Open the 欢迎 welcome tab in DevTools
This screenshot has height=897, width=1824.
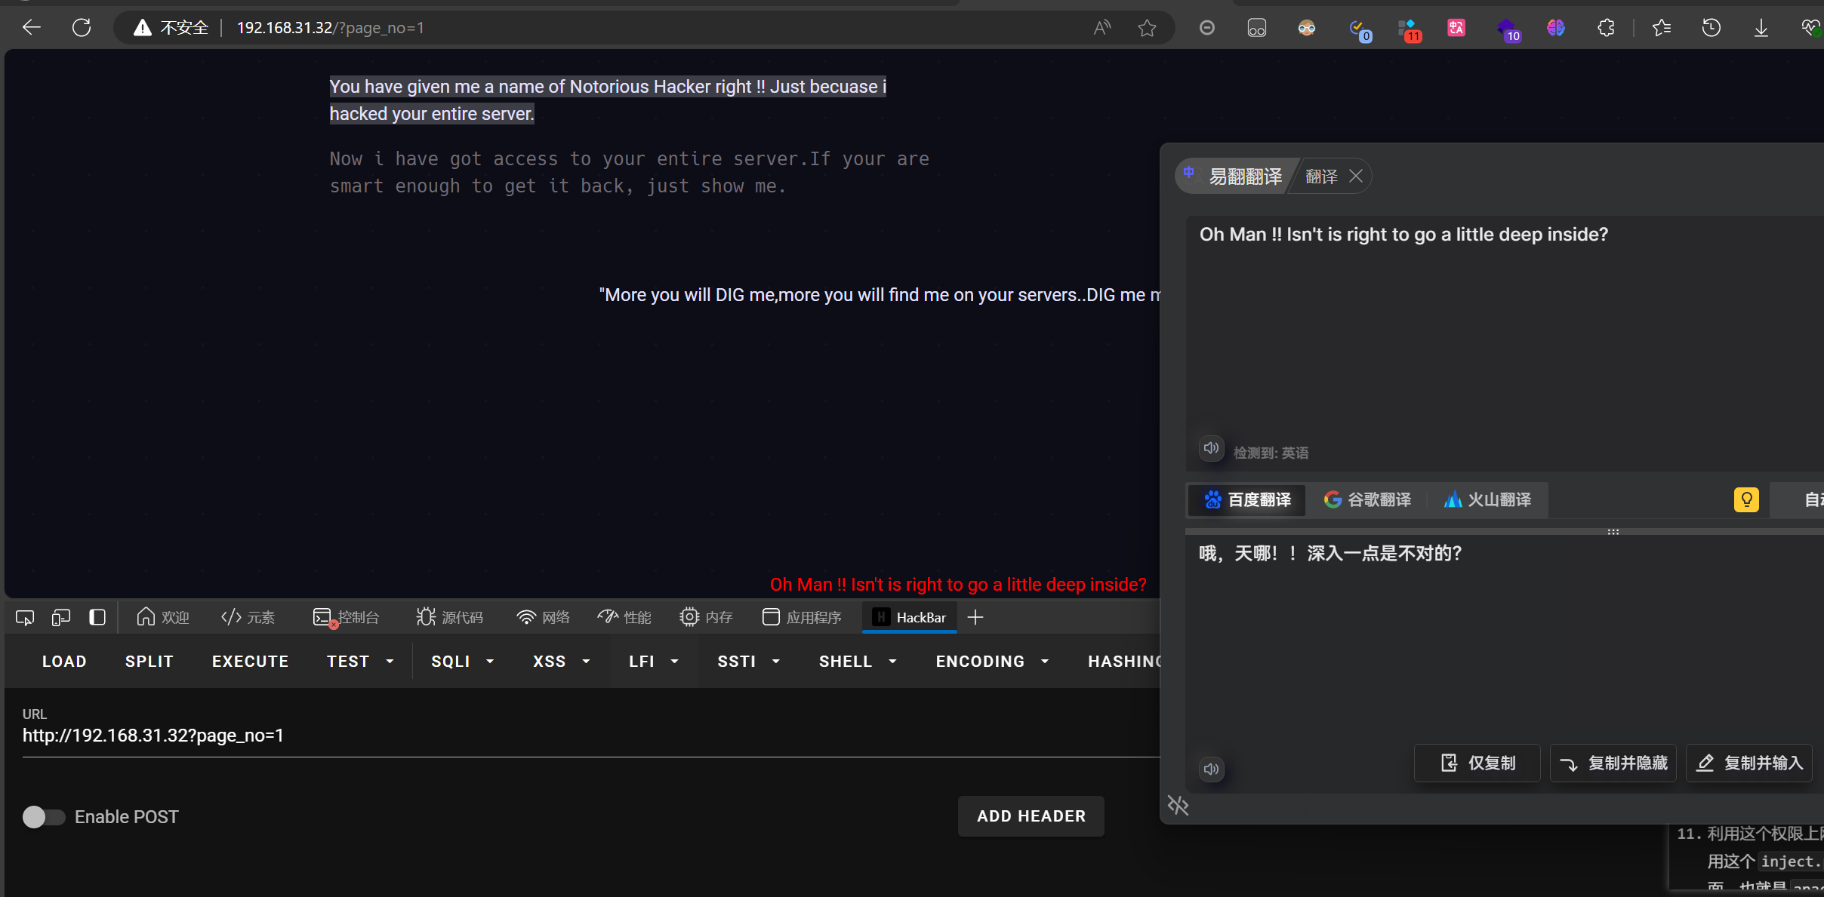pyautogui.click(x=163, y=618)
